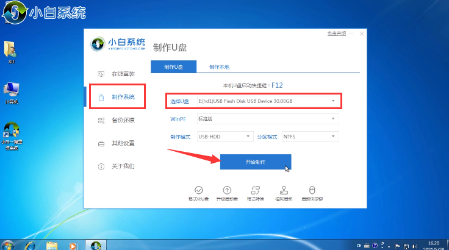This screenshot has width=449, height=250.
Task: Open the USB Flash Disk selection combo box
Action: tap(268, 101)
